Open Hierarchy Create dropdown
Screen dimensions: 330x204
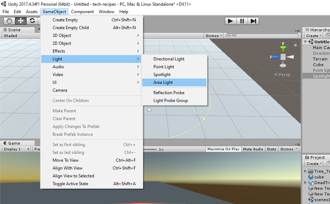click(314, 36)
